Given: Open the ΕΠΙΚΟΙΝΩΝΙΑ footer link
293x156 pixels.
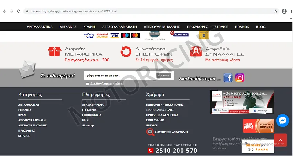Looking at the screenshot, I should coord(92,115).
